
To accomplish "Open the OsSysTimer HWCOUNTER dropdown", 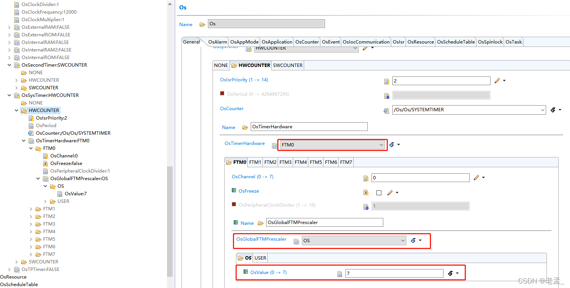I will point(306,48).
